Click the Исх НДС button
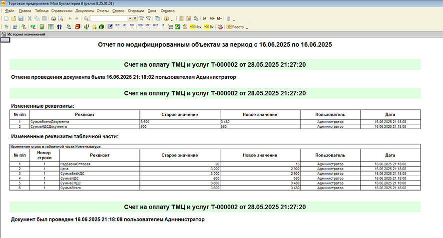The height and width of the screenshot is (238, 443). pos(196,26)
